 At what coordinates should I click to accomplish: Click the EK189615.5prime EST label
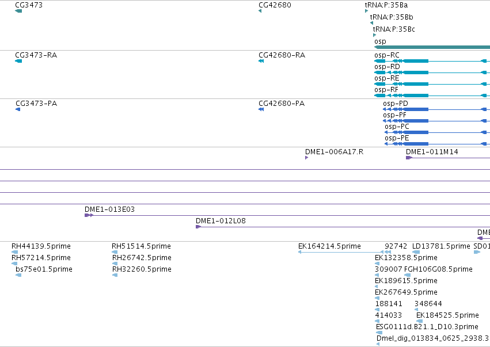tap(406, 281)
